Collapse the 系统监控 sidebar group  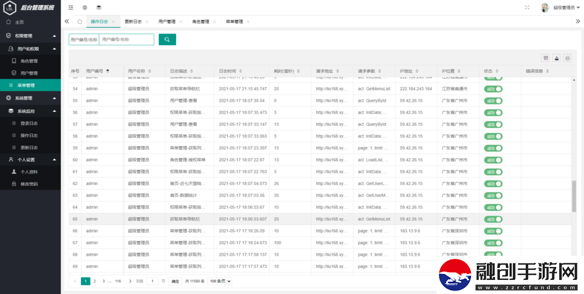point(54,111)
